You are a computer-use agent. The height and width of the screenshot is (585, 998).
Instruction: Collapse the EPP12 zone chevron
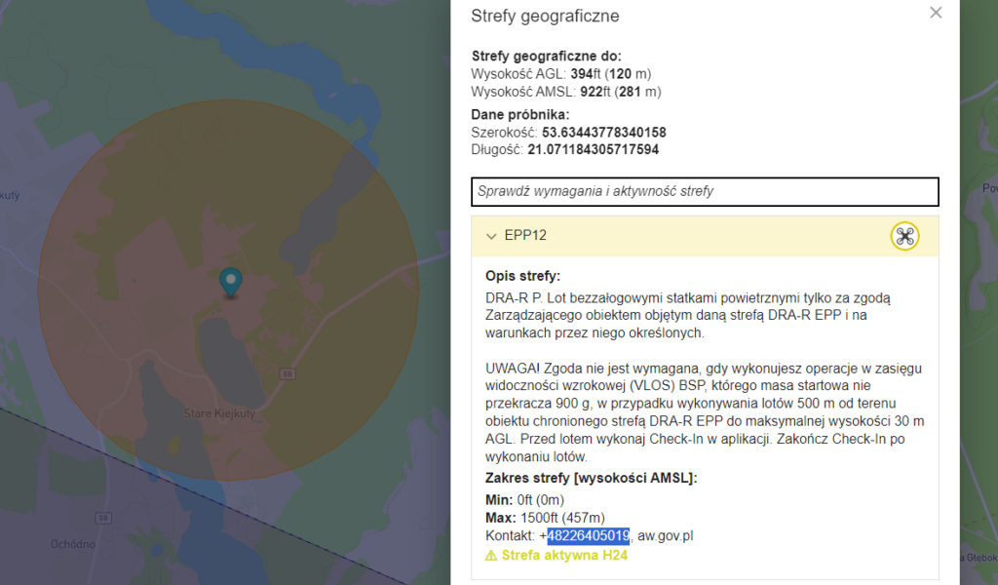491,236
